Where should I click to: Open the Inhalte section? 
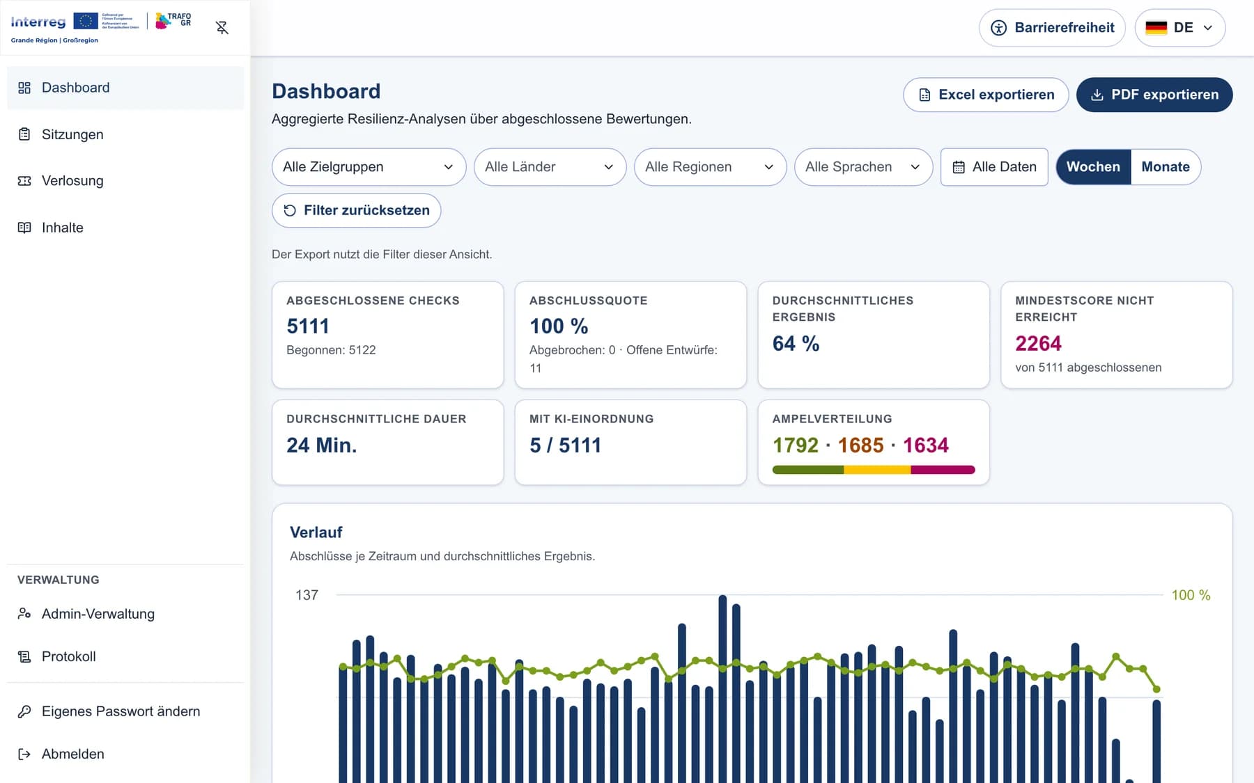tap(125, 228)
